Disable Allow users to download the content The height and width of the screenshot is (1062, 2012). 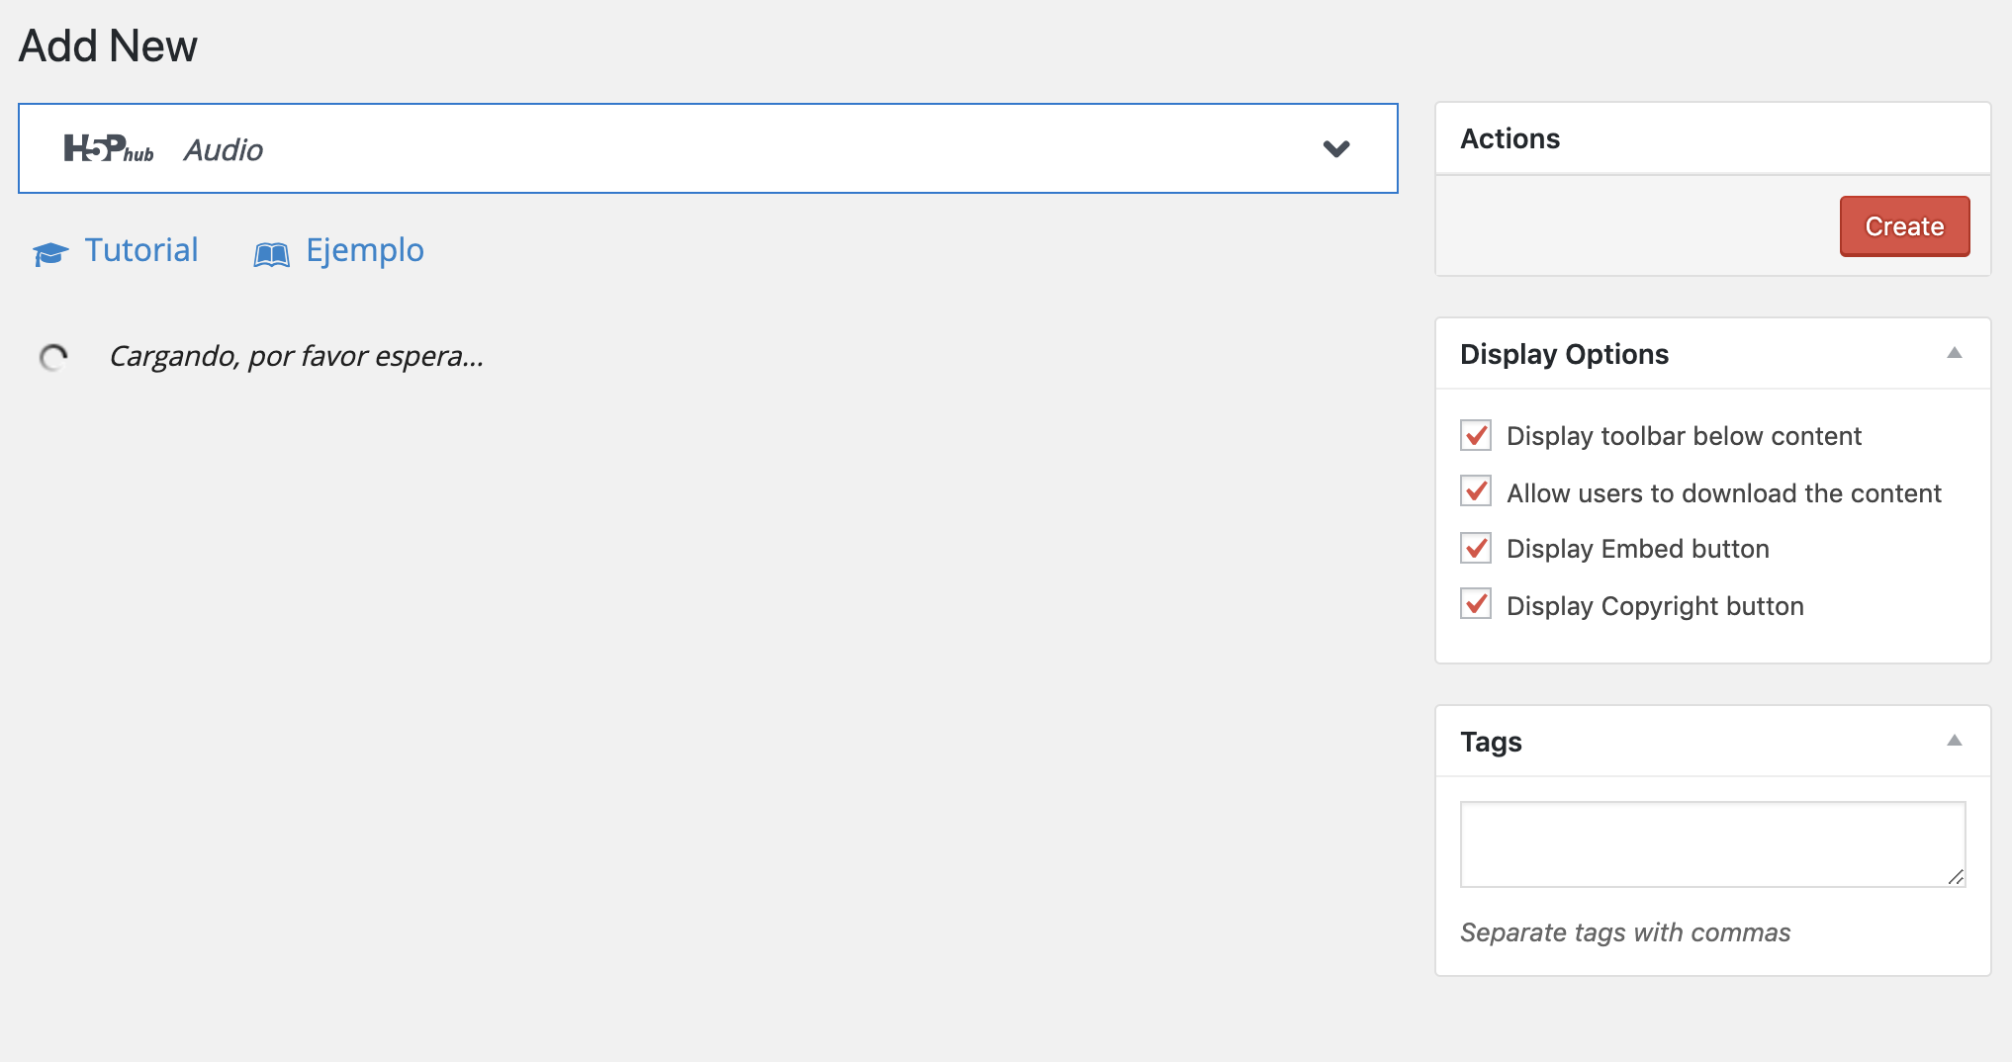tap(1476, 491)
